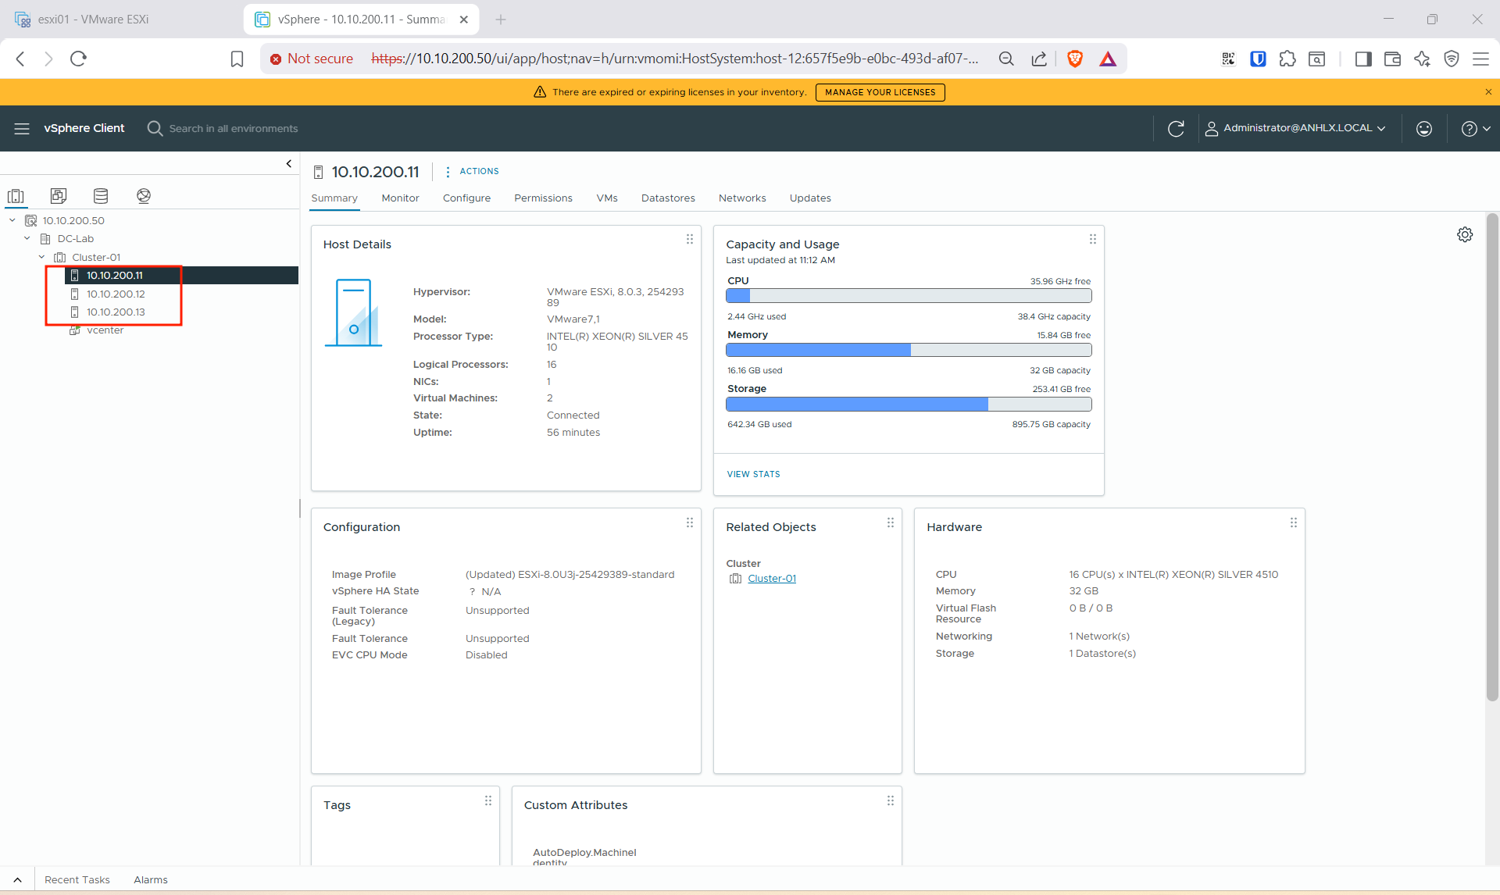Go back in the browser
Viewport: 1500px width, 895px height.
pos(21,59)
